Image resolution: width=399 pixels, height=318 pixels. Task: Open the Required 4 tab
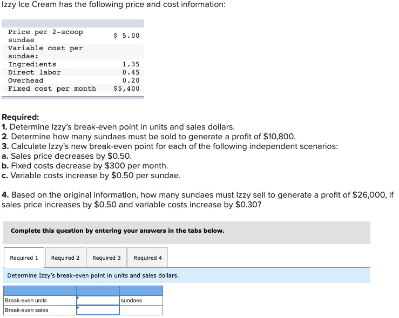coord(147,258)
